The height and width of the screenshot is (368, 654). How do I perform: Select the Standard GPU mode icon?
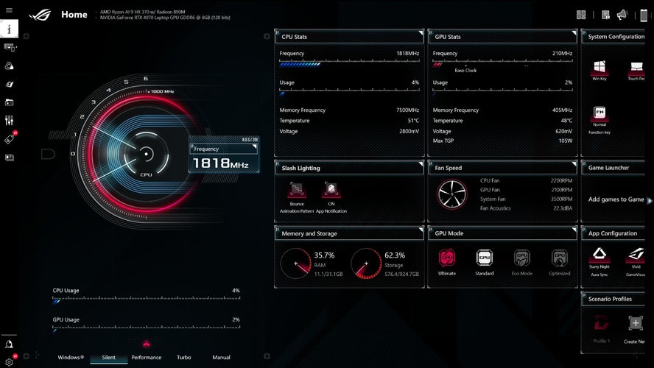click(484, 258)
